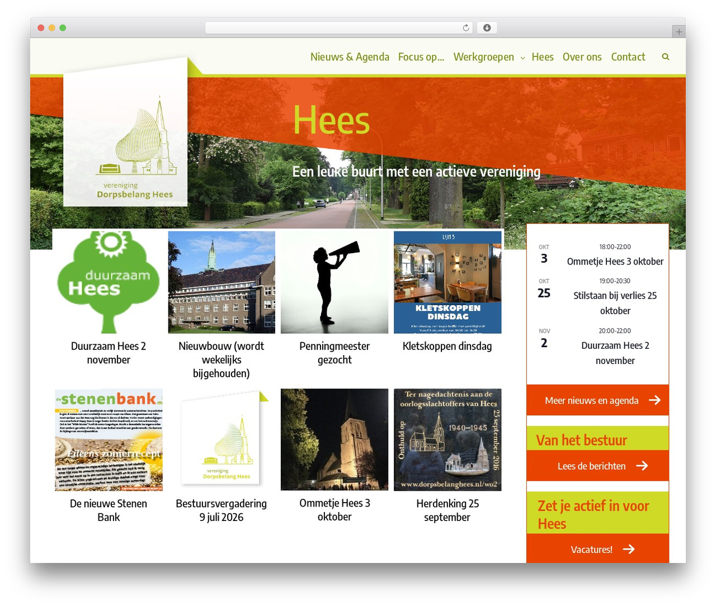Click the Kletskoppen dinsdag title
This screenshot has width=716, height=606.
click(x=447, y=346)
